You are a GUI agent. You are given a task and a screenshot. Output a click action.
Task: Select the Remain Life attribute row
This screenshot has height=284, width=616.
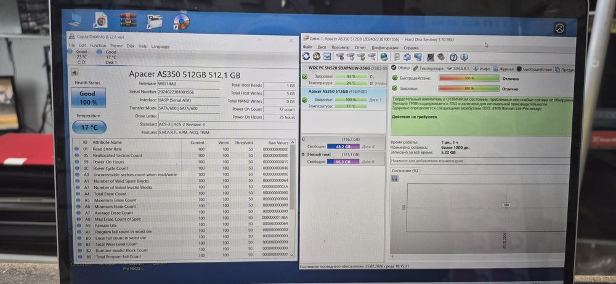pyautogui.click(x=182, y=226)
